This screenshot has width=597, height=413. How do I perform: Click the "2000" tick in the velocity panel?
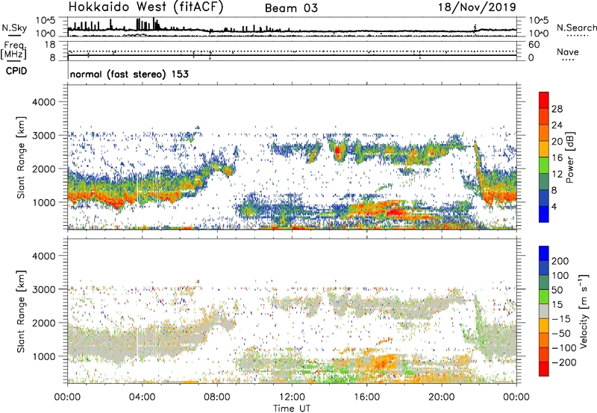44,324
